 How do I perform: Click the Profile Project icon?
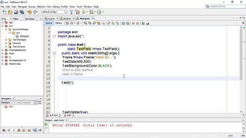click(x=99, y=12)
